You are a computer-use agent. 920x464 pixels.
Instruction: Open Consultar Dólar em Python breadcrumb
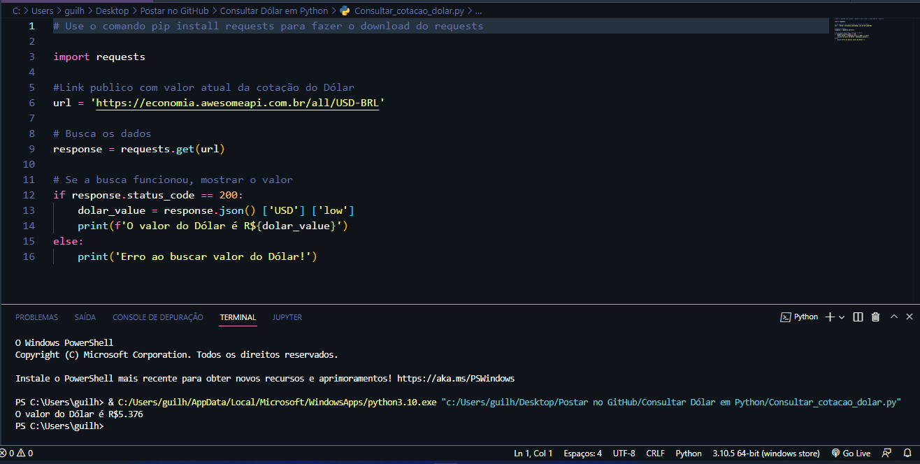click(x=274, y=10)
